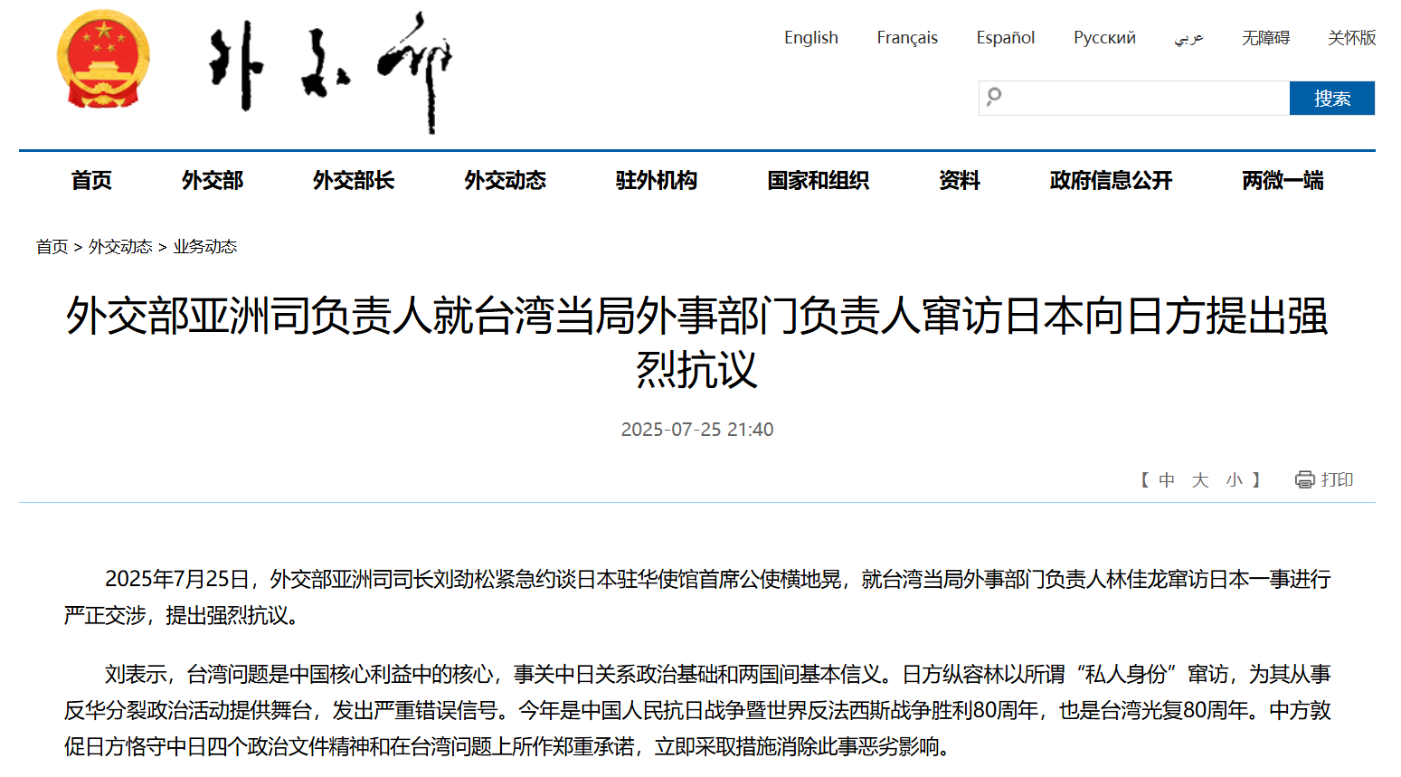Switch language to English

tap(810, 38)
